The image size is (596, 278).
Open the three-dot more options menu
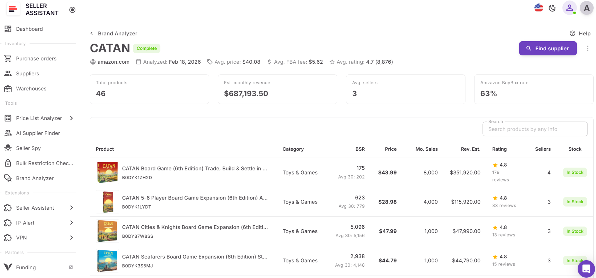(x=587, y=48)
